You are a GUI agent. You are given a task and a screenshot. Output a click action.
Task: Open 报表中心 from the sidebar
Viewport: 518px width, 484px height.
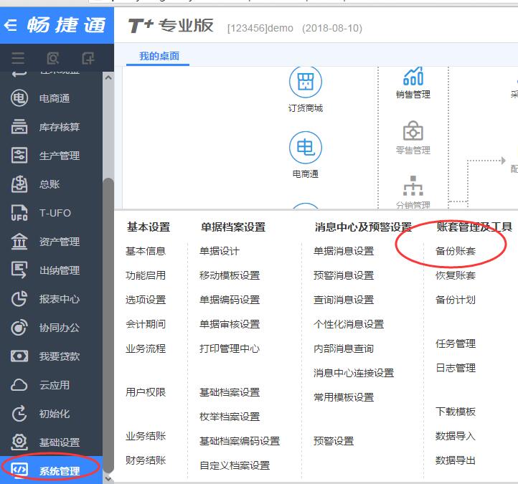click(59, 299)
